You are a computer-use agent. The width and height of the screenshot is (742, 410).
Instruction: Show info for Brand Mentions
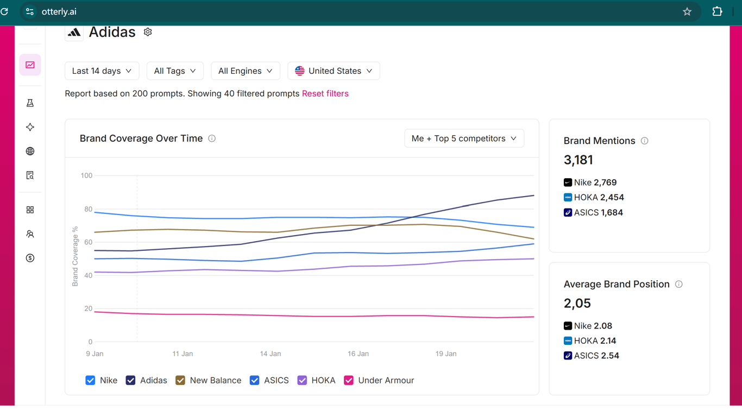coord(644,141)
